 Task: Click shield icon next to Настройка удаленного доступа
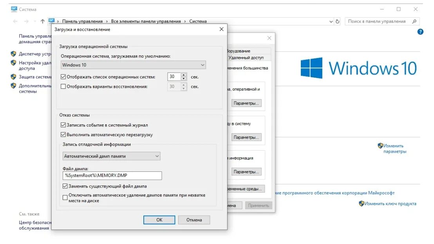[x=13, y=63]
